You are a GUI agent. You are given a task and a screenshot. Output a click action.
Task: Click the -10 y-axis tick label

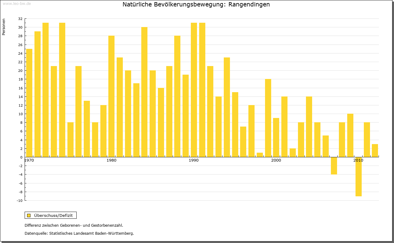coord(19,201)
